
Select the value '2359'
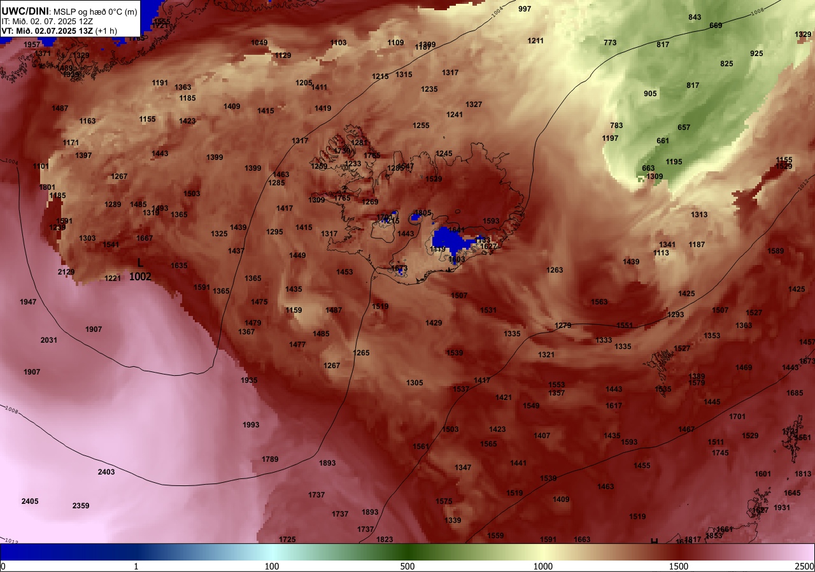point(81,506)
